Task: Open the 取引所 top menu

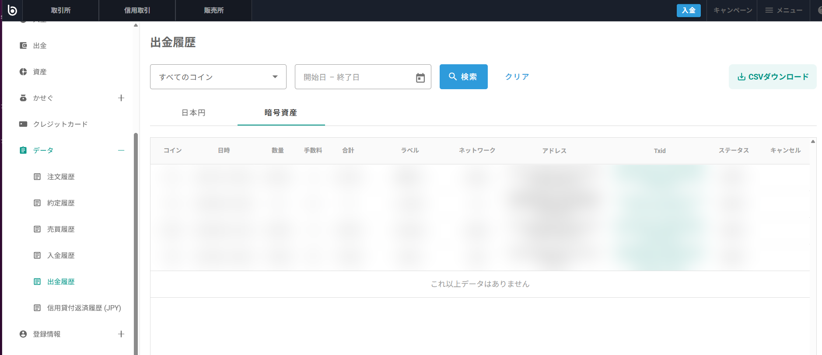Action: 61,10
